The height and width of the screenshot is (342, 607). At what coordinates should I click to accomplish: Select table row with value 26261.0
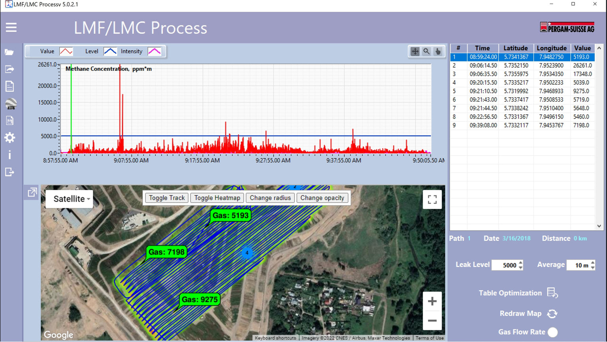click(x=522, y=66)
